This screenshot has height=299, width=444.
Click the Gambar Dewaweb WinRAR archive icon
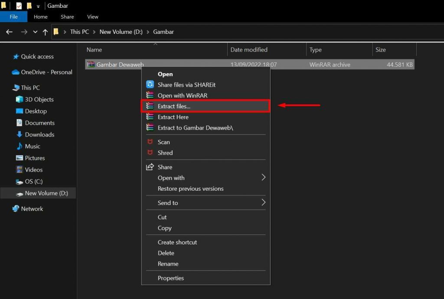tap(91, 65)
